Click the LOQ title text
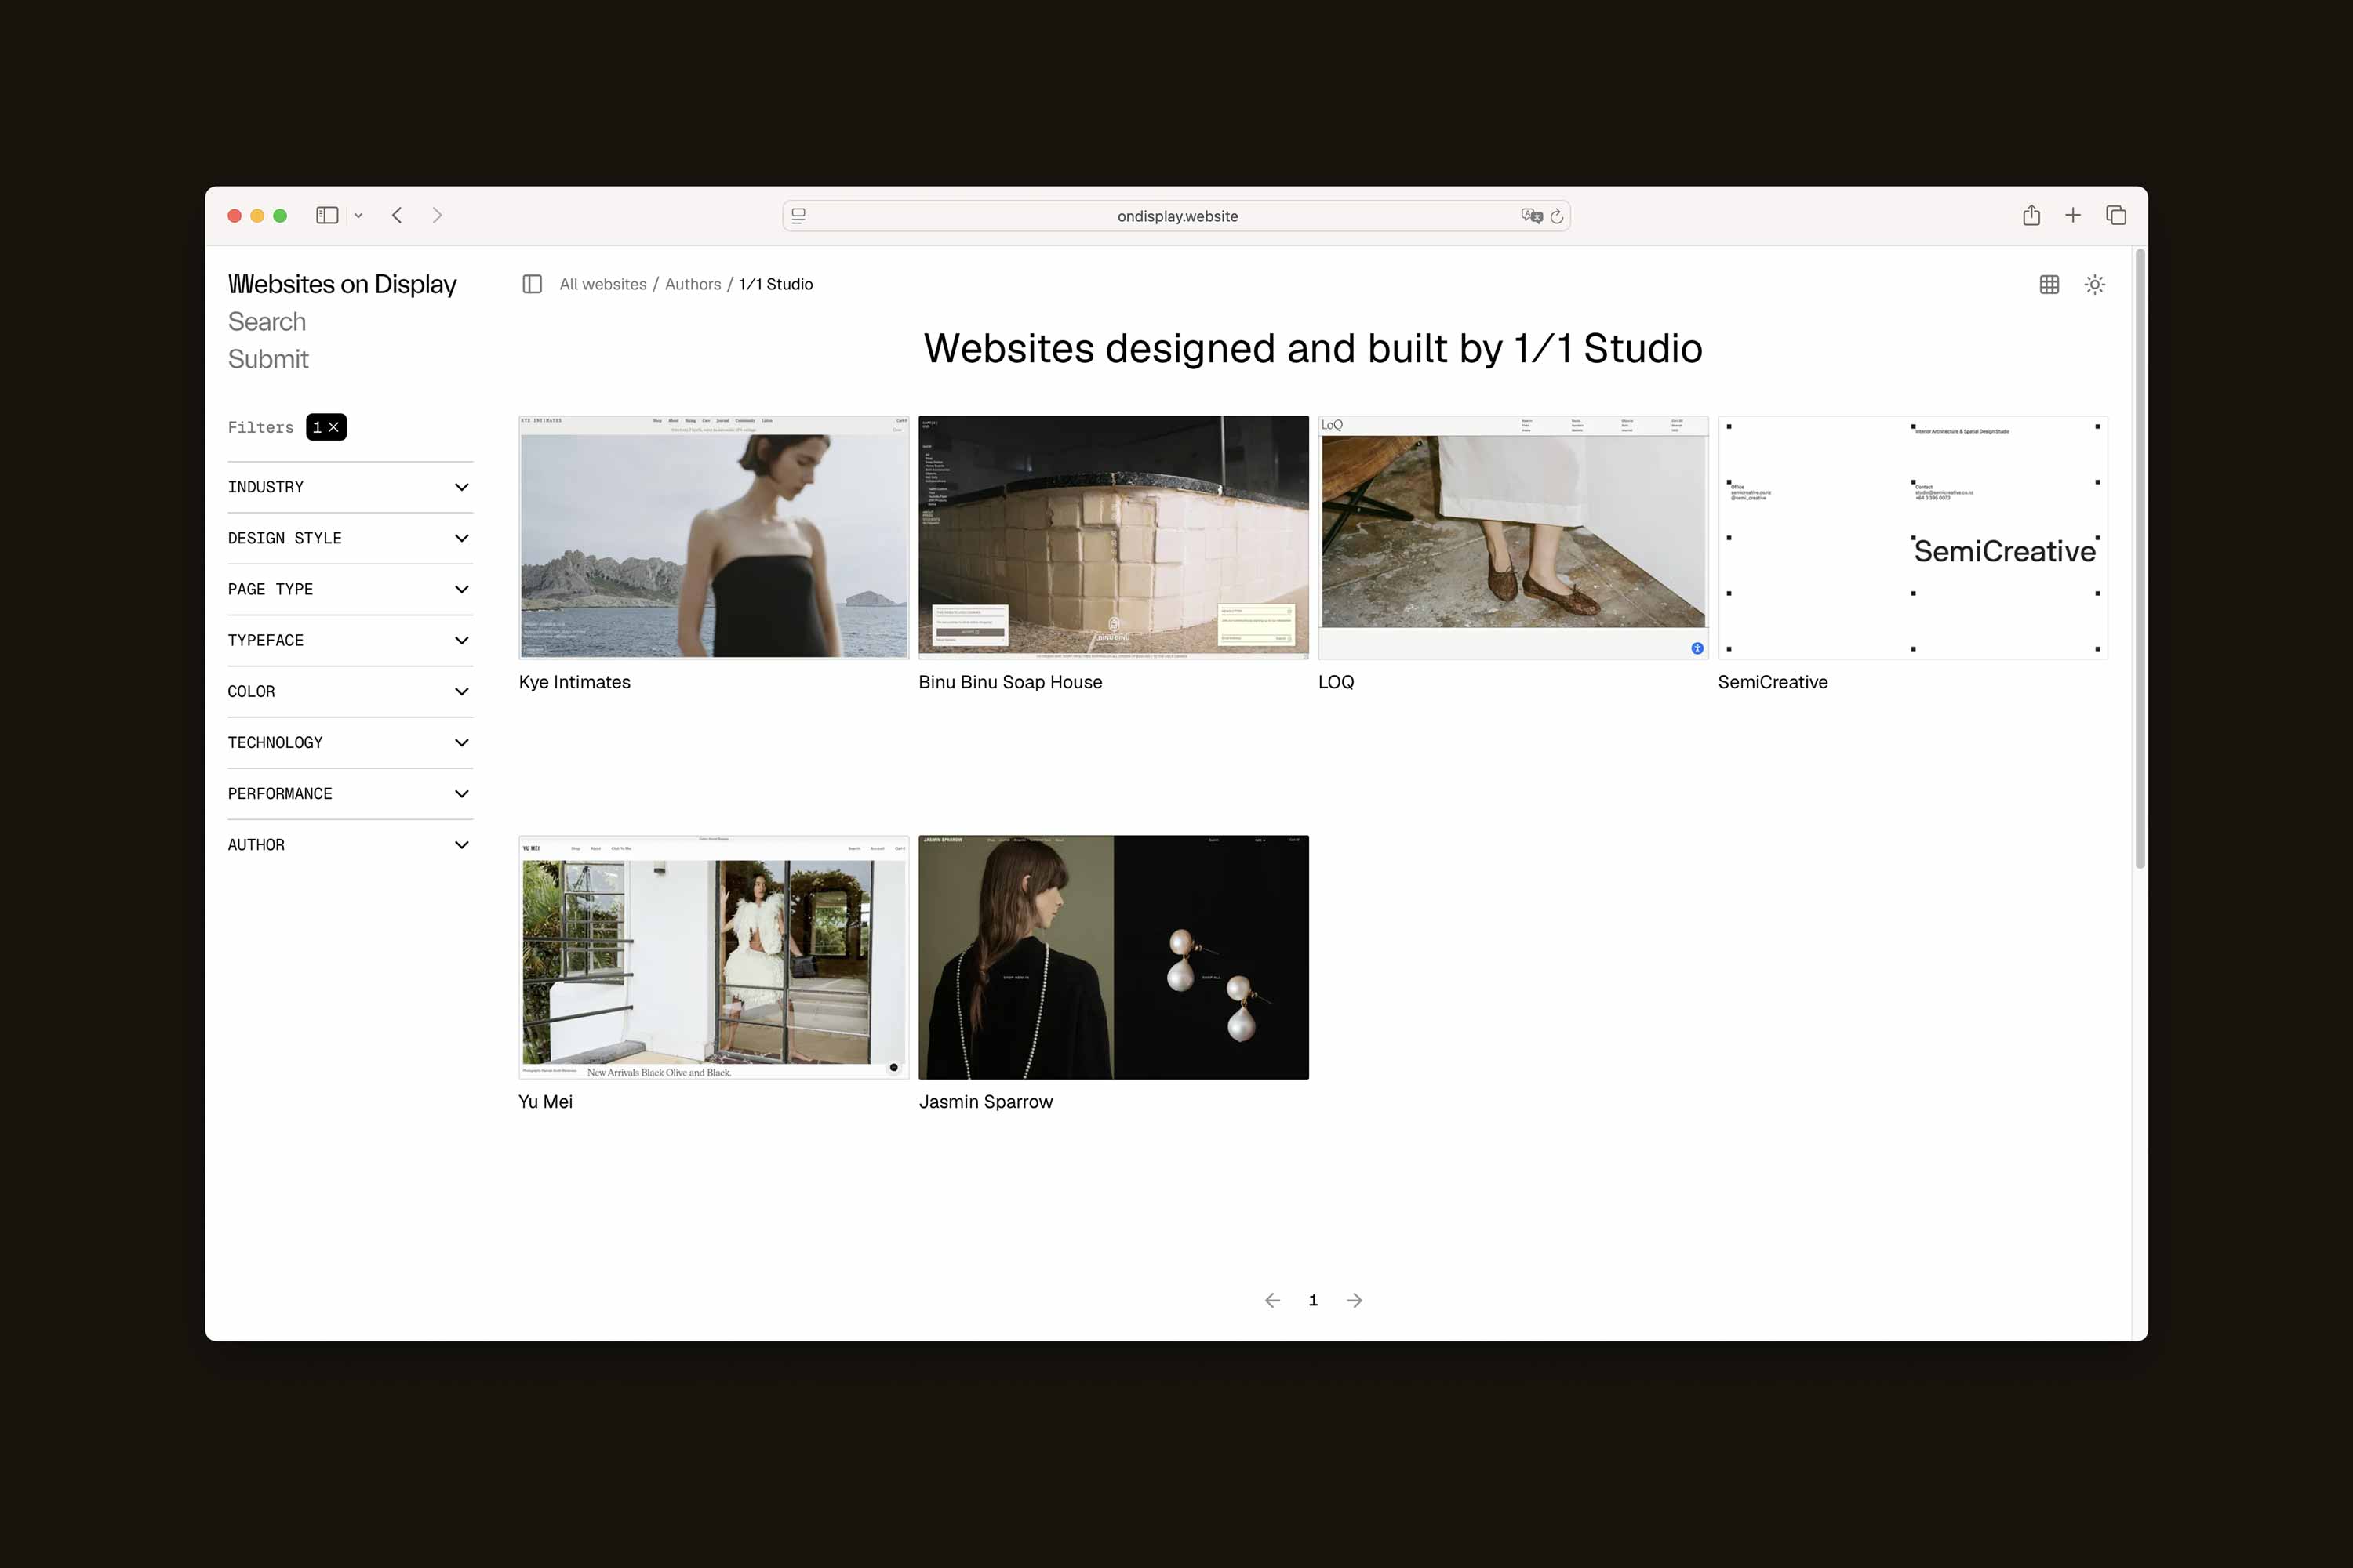 tap(1337, 682)
